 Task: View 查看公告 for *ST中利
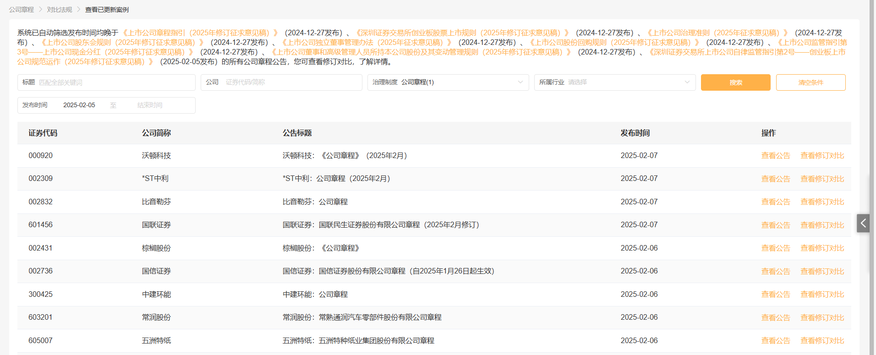pyautogui.click(x=776, y=179)
